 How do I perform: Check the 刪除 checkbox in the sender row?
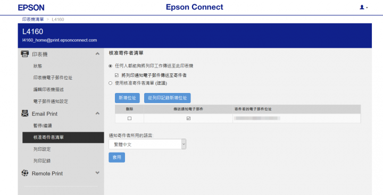129,118
